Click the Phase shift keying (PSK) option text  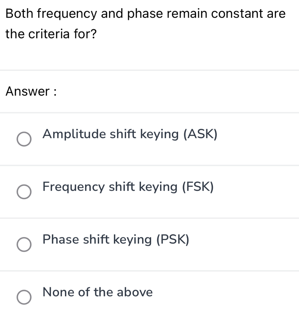coord(116,240)
